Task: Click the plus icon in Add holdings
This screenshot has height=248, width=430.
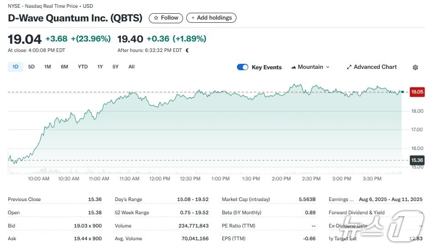Action: pos(193,18)
